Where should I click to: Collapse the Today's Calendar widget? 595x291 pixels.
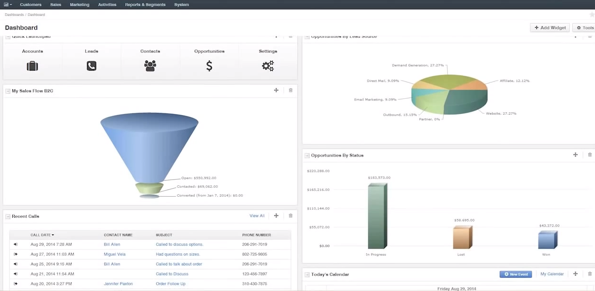click(308, 274)
